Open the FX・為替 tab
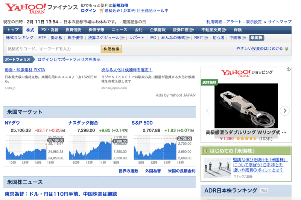 click(x=50, y=30)
